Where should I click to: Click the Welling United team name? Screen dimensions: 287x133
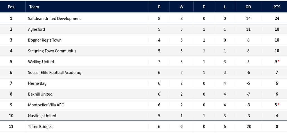click(41, 62)
